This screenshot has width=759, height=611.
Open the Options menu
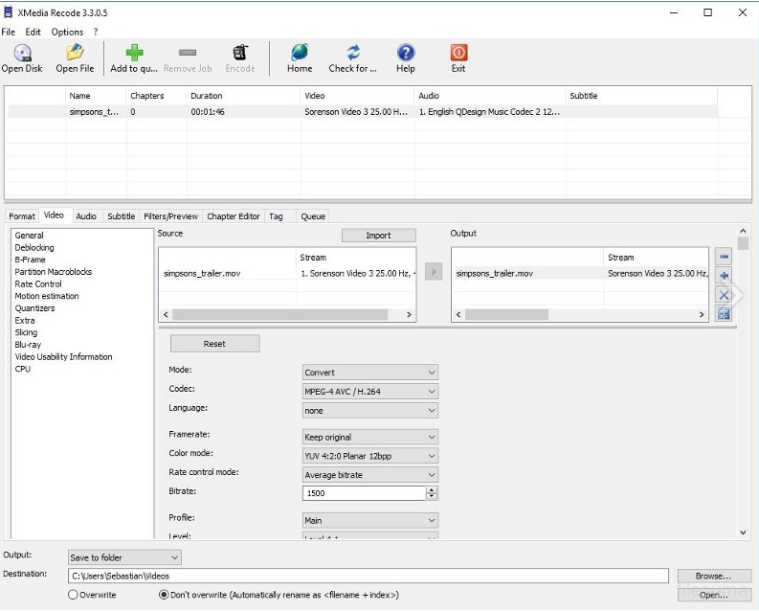67,32
